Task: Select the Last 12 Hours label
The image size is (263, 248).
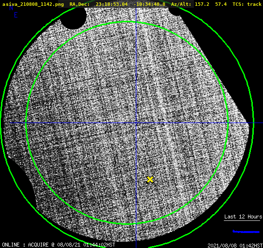Action: 243,217
